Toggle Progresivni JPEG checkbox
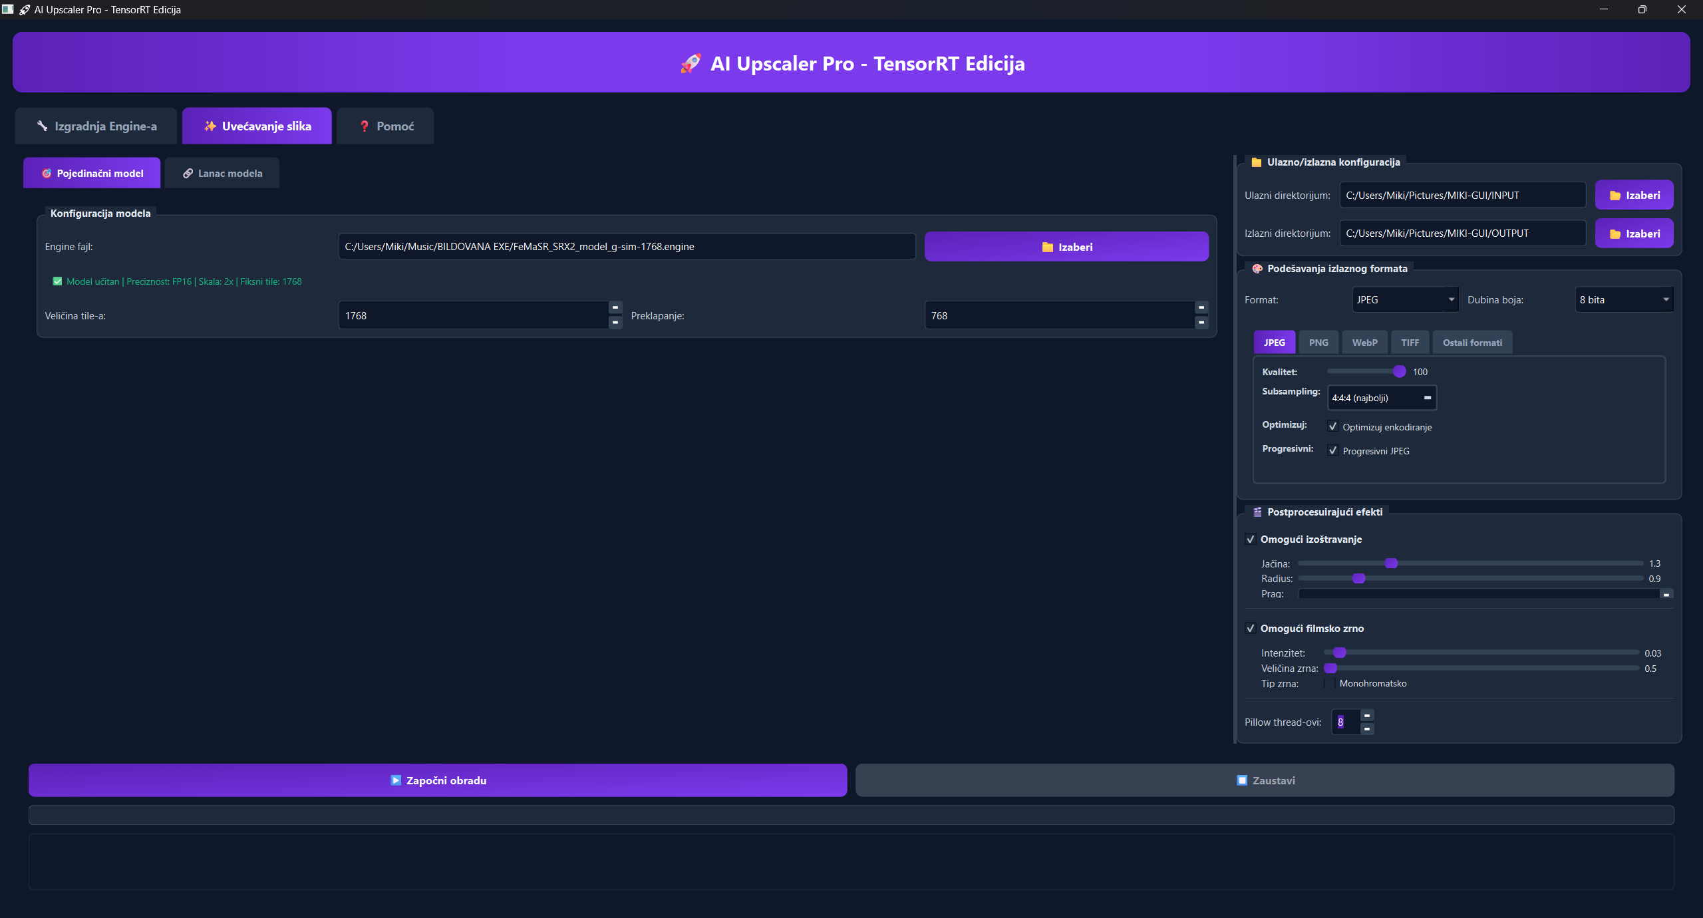Viewport: 1703px width, 918px height. pyautogui.click(x=1333, y=450)
